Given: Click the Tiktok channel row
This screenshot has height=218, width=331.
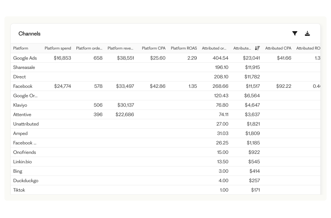Looking at the screenshot, I should coord(19,190).
